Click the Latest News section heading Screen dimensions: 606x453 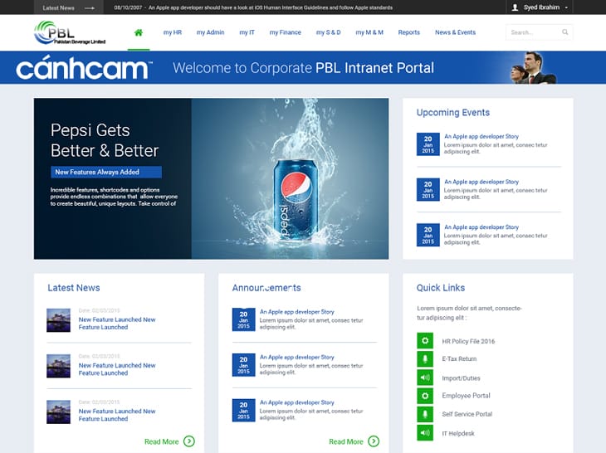pos(73,288)
